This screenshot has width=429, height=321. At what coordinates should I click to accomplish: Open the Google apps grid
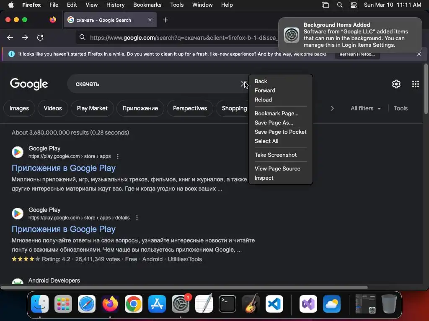415,84
